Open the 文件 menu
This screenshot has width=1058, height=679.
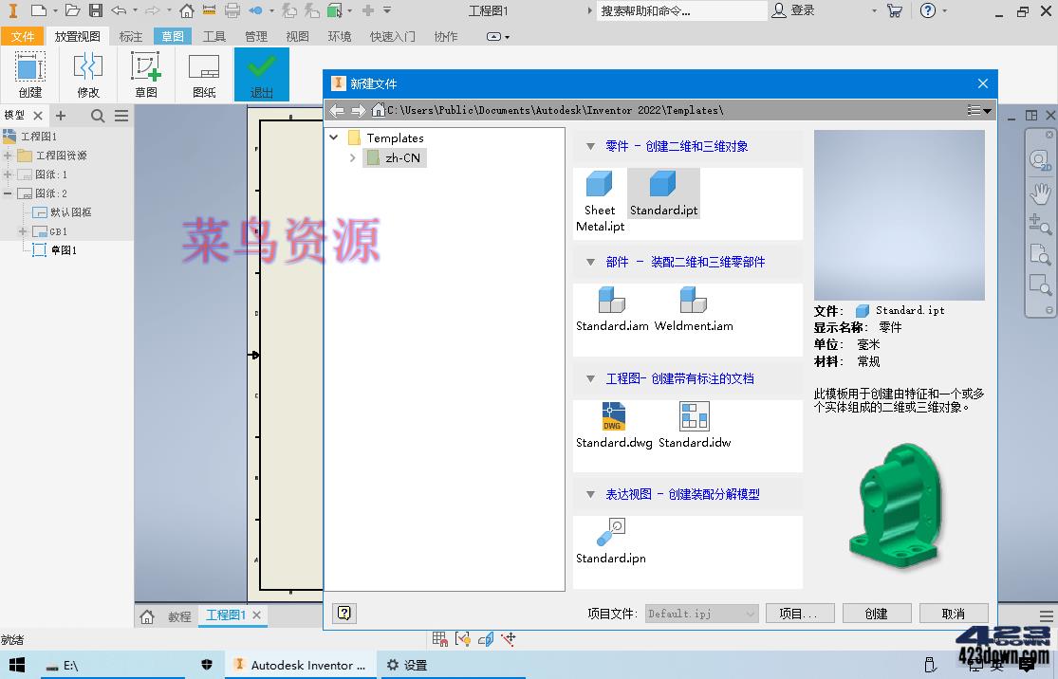tap(24, 36)
